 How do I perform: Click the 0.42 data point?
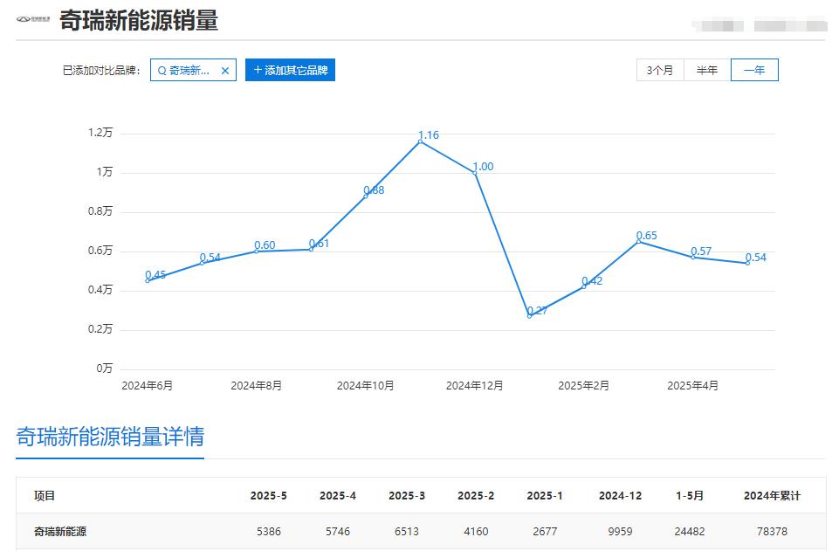(584, 286)
